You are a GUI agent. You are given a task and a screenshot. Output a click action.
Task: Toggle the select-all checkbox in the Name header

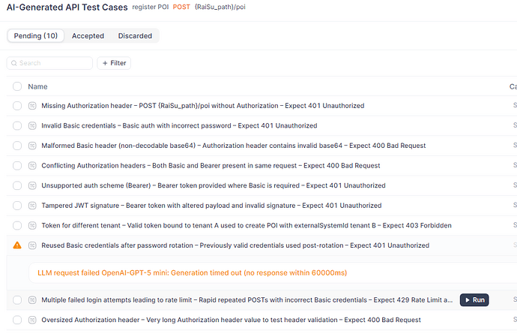point(17,87)
